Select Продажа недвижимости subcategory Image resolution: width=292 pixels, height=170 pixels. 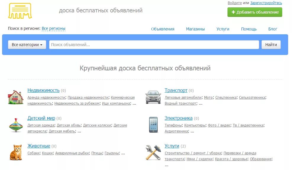pos(88,97)
